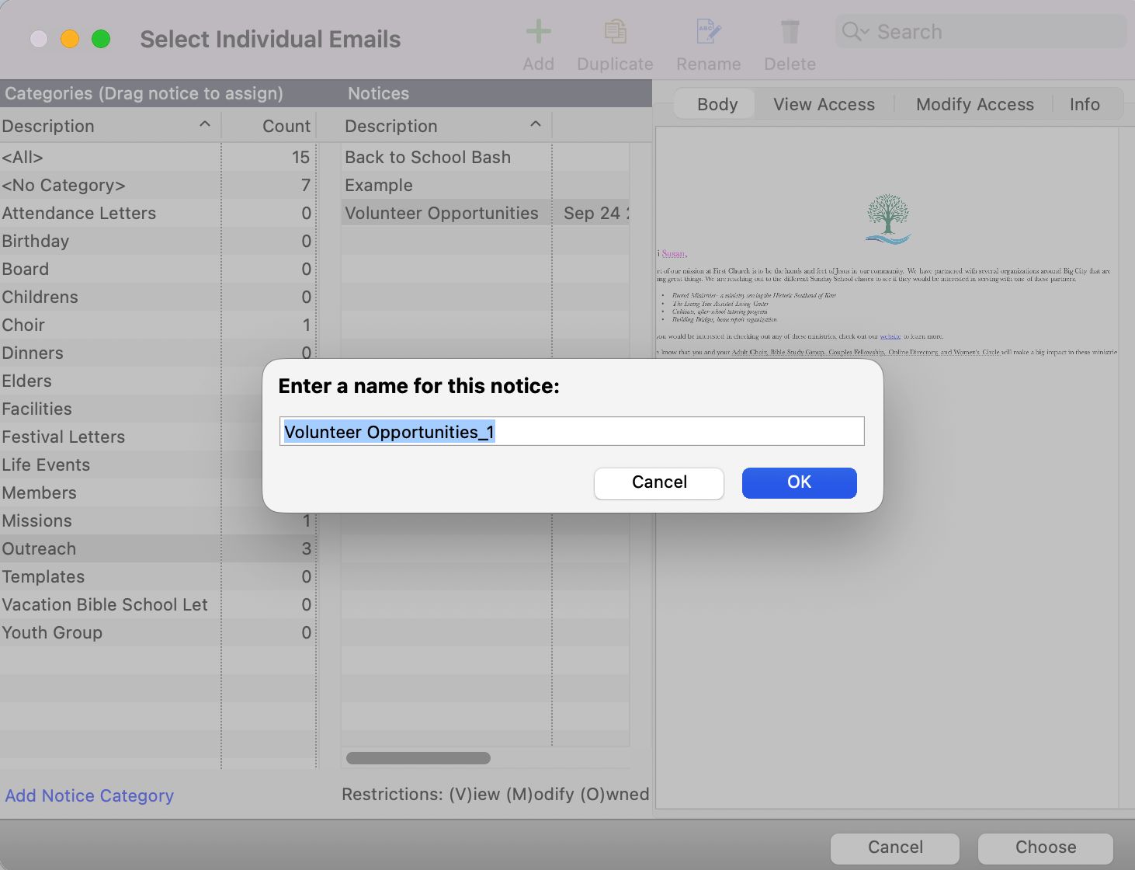Click the notices horizontal scrollbar

point(418,758)
